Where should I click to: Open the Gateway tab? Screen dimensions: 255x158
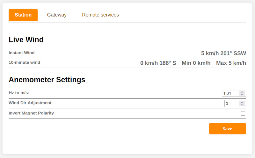pos(57,15)
